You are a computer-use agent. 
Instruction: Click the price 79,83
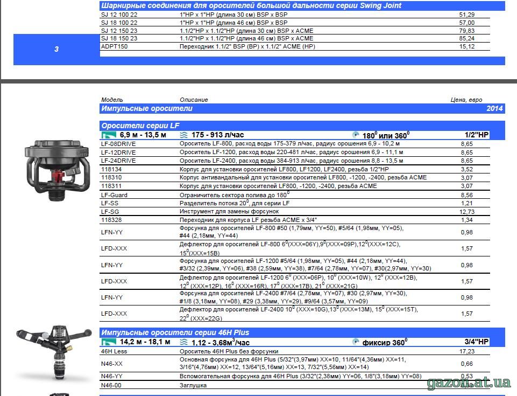coord(467,31)
